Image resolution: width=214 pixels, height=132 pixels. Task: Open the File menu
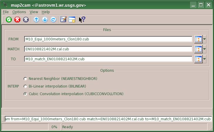coord(6,12)
